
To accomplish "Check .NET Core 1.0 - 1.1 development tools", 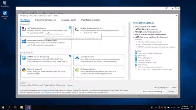I will coord(136,69).
